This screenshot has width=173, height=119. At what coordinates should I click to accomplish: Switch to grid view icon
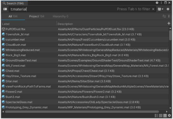click(x=161, y=115)
